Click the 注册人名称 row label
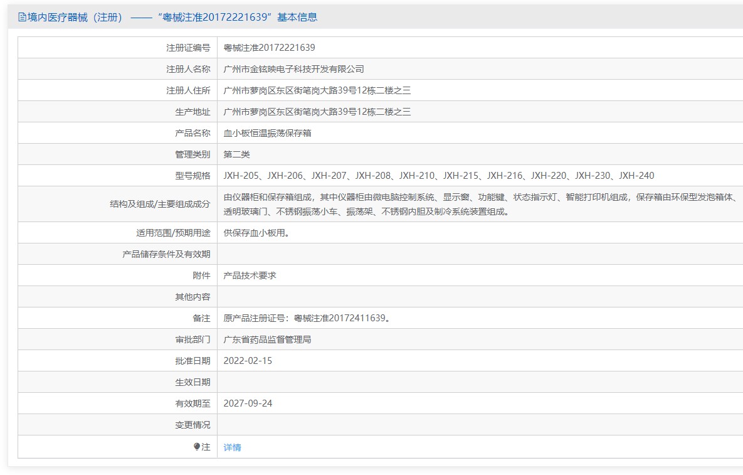This screenshot has width=743, height=475. click(188, 69)
